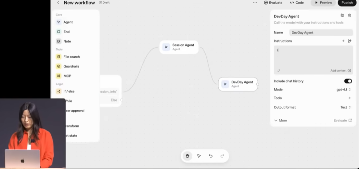Select the pointer selection tool
This screenshot has height=169, width=359.
tap(199, 156)
